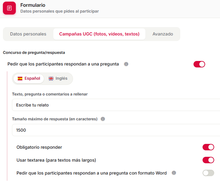The width and height of the screenshot is (220, 181).
Task: Open the Datos personales tab
Action: coord(28,34)
